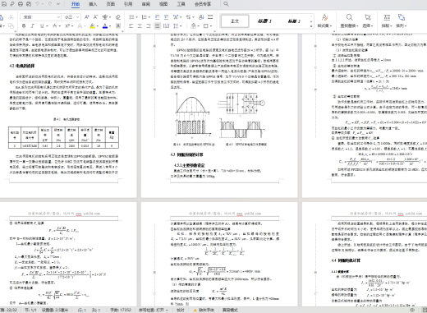427x313 pixels.
Task: Click 兼容模式 in status bar
Action: click(x=230, y=310)
